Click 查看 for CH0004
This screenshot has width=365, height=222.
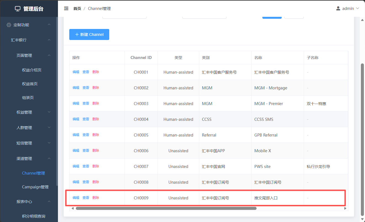[86, 119]
